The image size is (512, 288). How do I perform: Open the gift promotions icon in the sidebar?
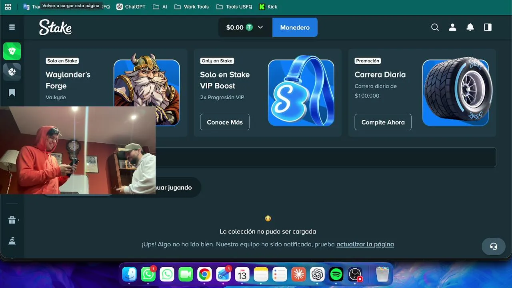[12, 220]
